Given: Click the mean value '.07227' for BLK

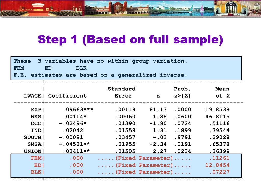Looking at the screenshot, I should click(219, 172).
